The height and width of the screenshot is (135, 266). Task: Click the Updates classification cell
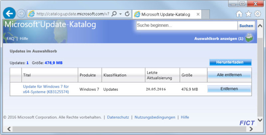pos(111,89)
